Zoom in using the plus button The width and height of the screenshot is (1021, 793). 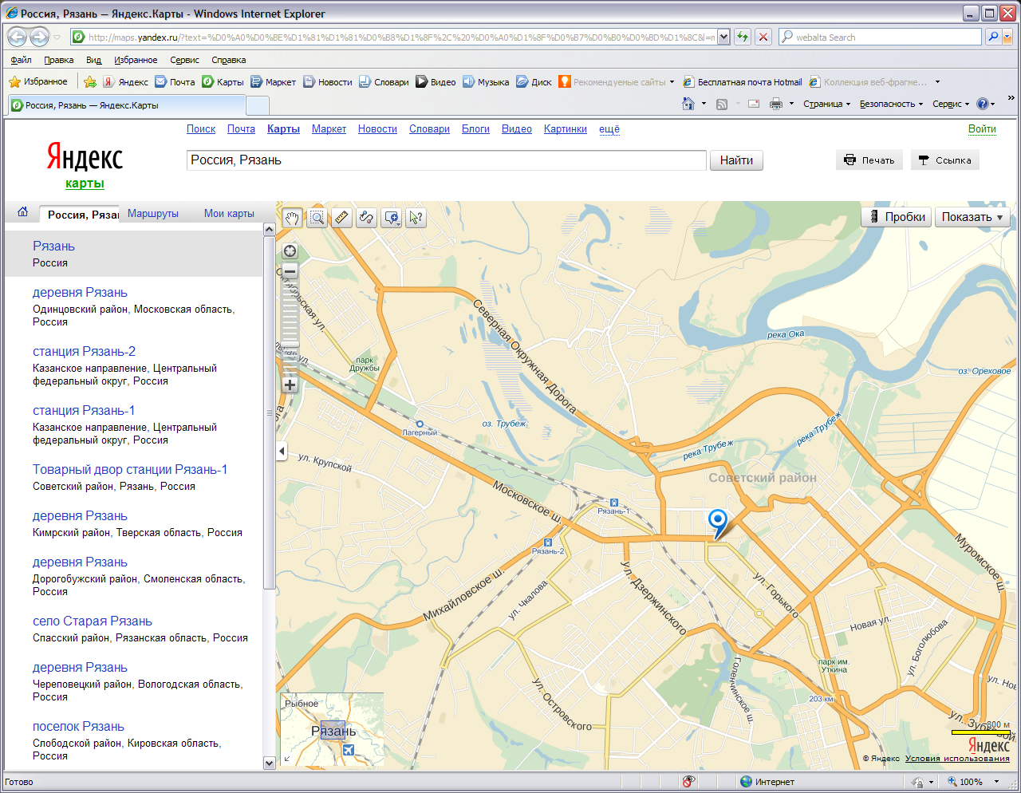click(290, 385)
